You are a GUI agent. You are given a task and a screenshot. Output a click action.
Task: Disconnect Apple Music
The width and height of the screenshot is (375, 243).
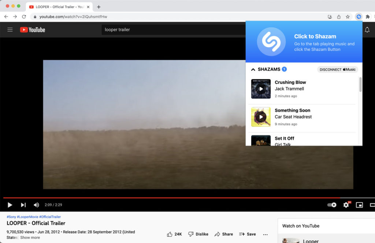pyautogui.click(x=337, y=69)
